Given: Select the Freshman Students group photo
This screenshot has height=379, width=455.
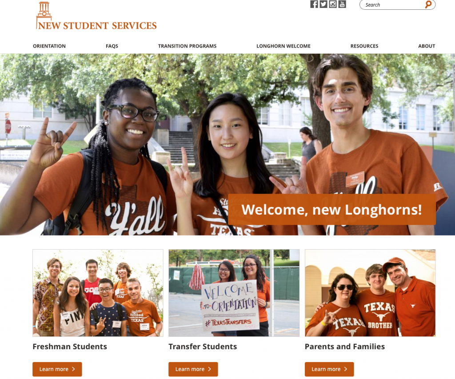Looking at the screenshot, I should [x=98, y=293].
